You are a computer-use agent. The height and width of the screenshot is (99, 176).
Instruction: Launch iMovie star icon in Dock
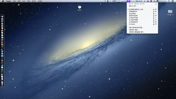tap(2, 47)
